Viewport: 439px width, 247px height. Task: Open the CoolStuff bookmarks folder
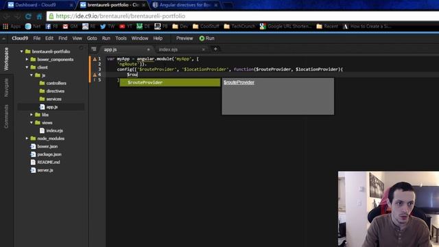tap(206, 26)
